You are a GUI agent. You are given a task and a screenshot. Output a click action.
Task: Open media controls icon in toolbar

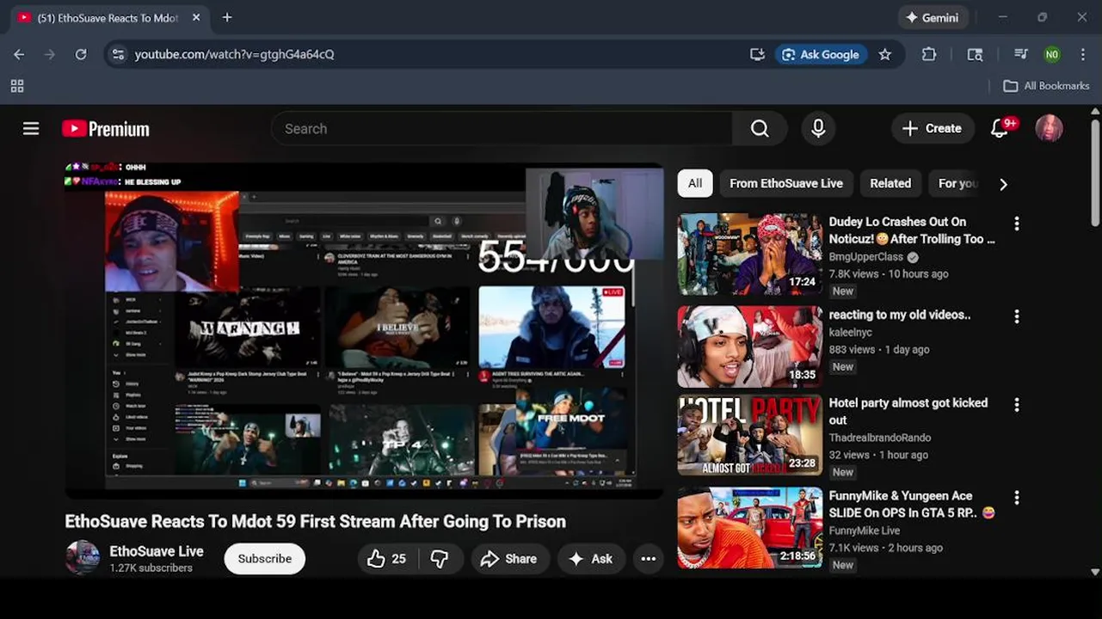point(1020,54)
